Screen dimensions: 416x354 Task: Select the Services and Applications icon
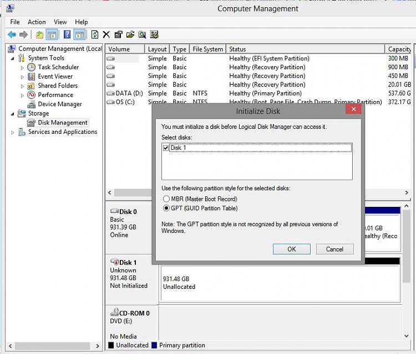click(22, 132)
